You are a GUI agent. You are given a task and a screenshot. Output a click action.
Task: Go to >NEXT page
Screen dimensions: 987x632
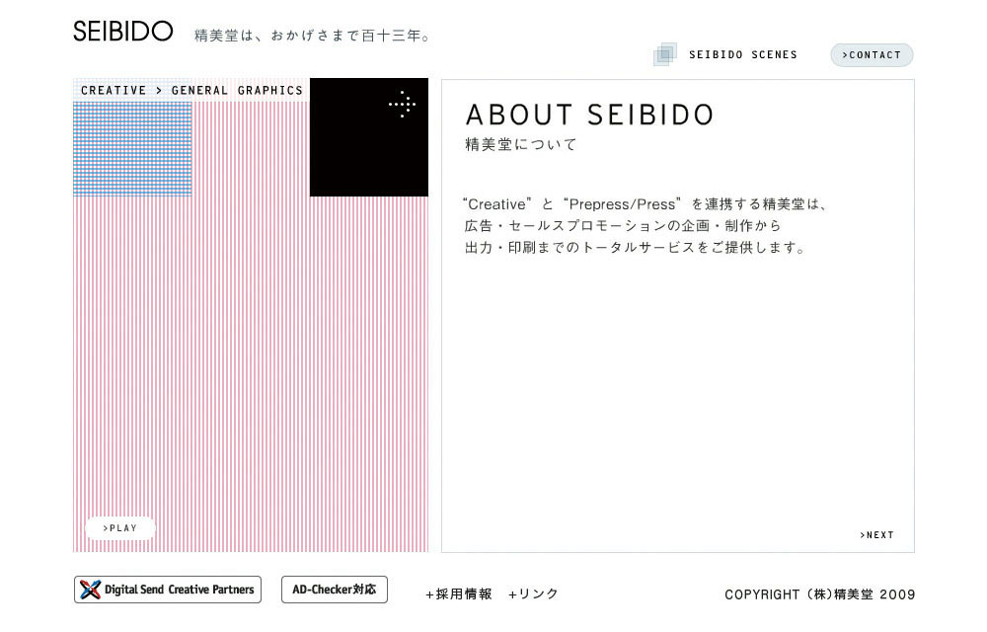pyautogui.click(x=876, y=535)
